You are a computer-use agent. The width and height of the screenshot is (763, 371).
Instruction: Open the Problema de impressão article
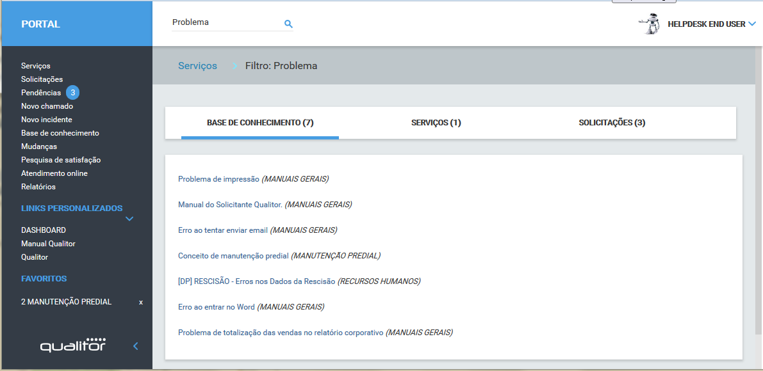click(218, 179)
